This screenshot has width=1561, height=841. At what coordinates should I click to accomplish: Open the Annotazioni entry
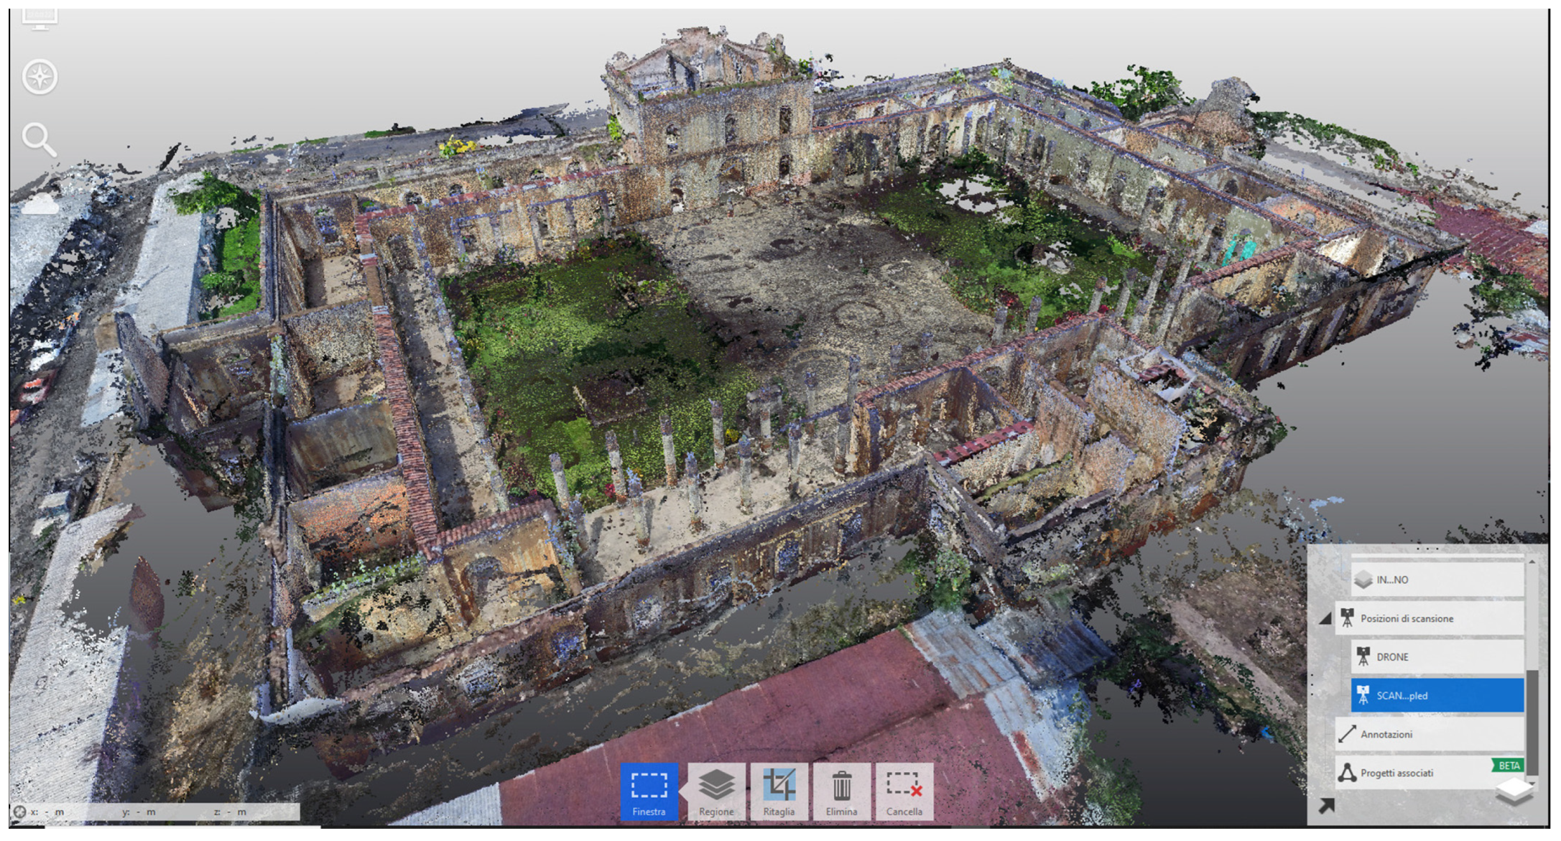click(x=1428, y=735)
